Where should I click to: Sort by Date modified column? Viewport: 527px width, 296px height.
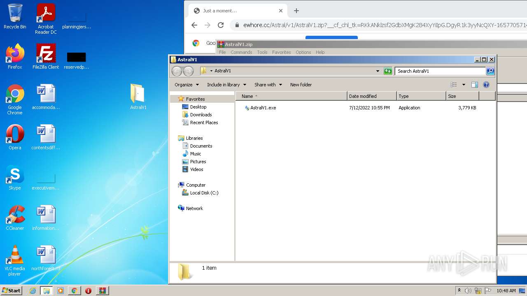372,96
